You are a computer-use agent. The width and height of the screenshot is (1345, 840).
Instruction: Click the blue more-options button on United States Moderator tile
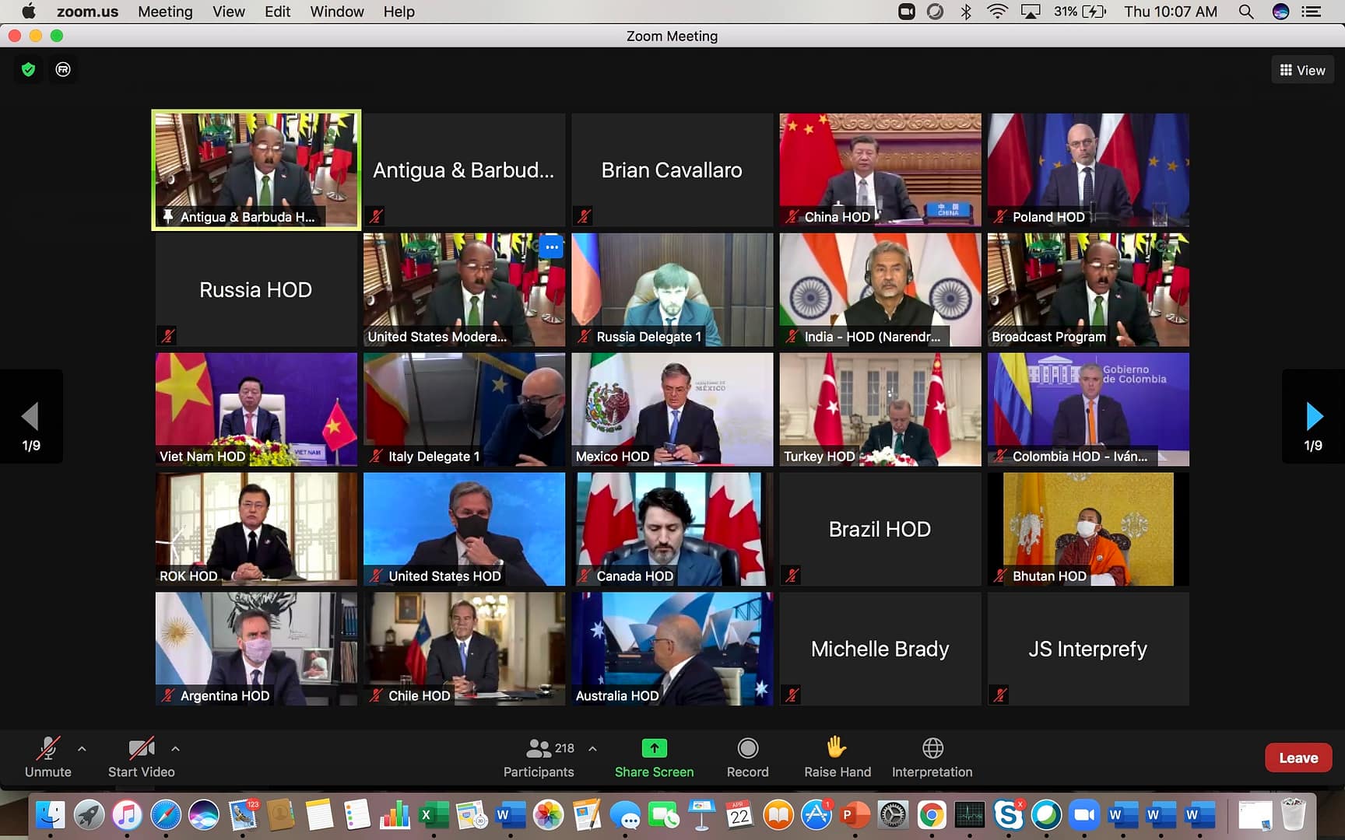coord(551,247)
